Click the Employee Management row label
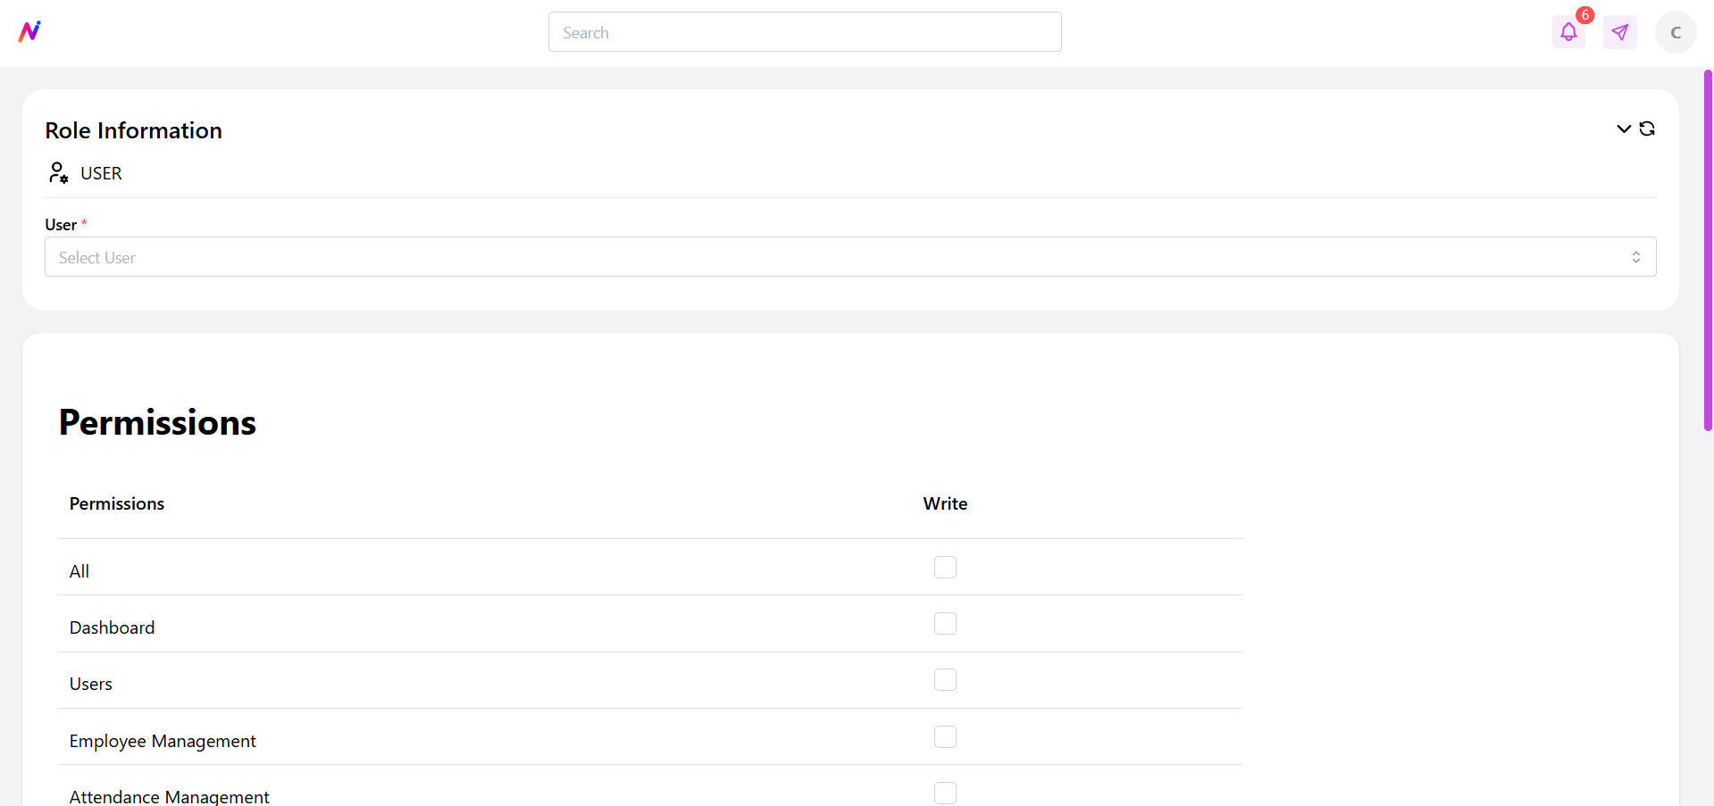This screenshot has height=806, width=1714. pyautogui.click(x=163, y=741)
